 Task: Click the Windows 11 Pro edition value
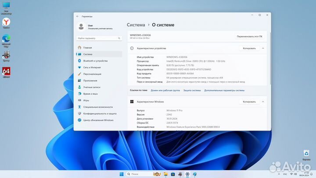click(x=174, y=111)
